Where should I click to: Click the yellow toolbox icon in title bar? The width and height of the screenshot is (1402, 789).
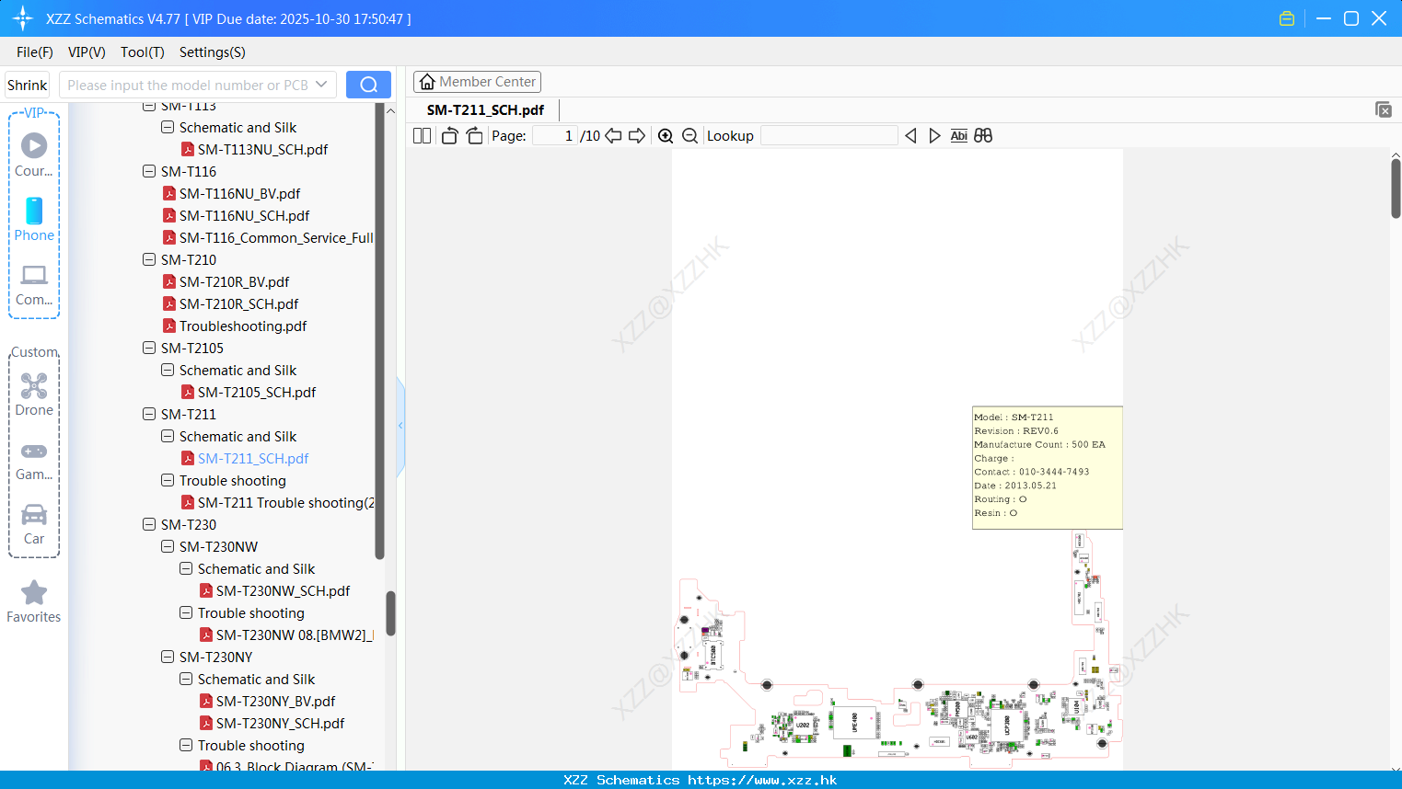(1287, 18)
